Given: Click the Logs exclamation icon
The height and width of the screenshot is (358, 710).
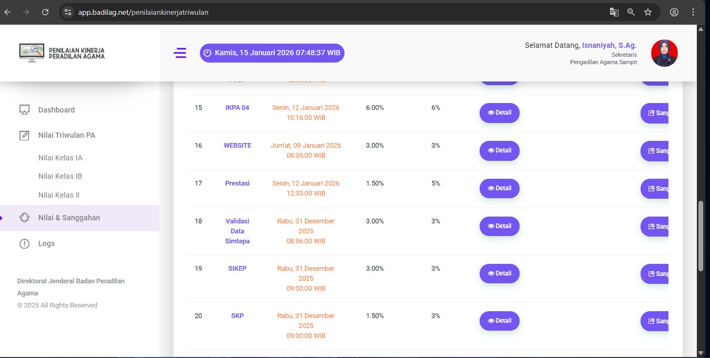Looking at the screenshot, I should 24,243.
